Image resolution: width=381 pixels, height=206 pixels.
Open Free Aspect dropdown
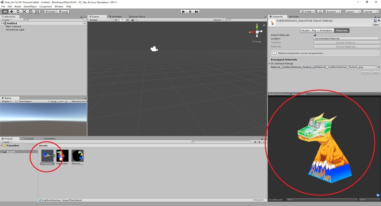(x=34, y=101)
